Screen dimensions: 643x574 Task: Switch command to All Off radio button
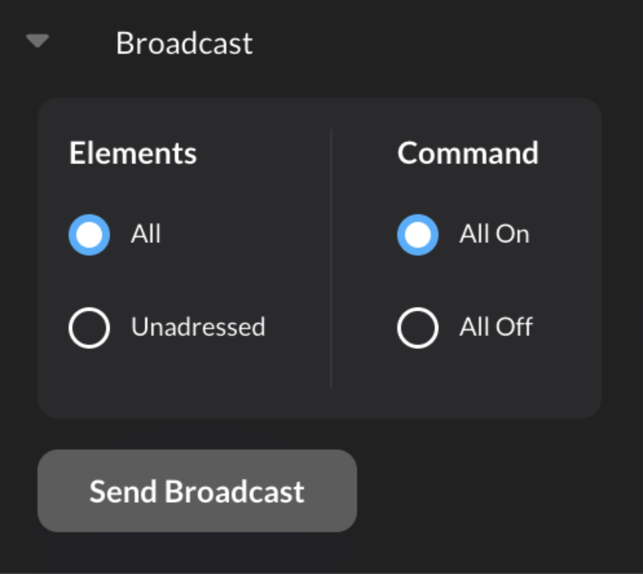(x=417, y=327)
